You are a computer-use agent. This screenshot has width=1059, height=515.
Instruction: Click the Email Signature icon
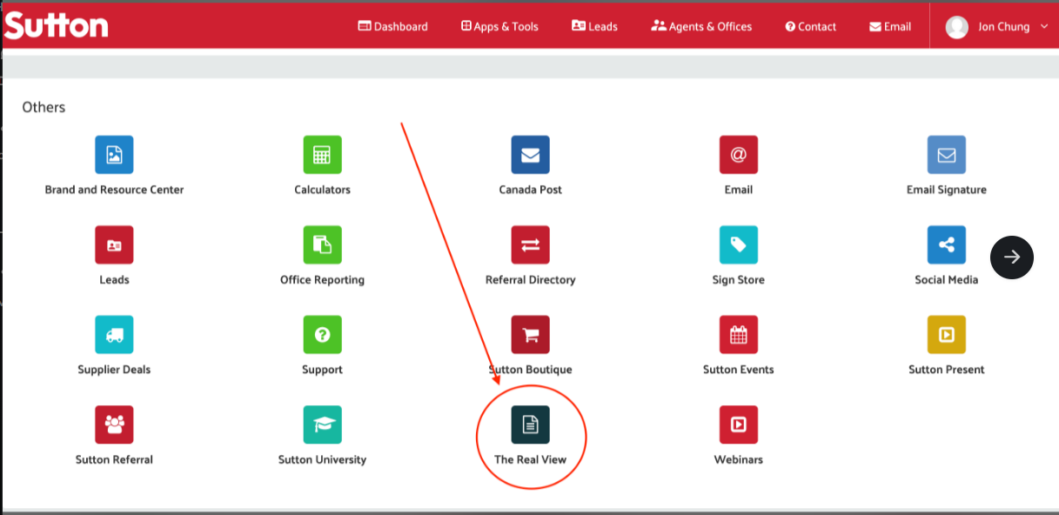click(x=946, y=155)
